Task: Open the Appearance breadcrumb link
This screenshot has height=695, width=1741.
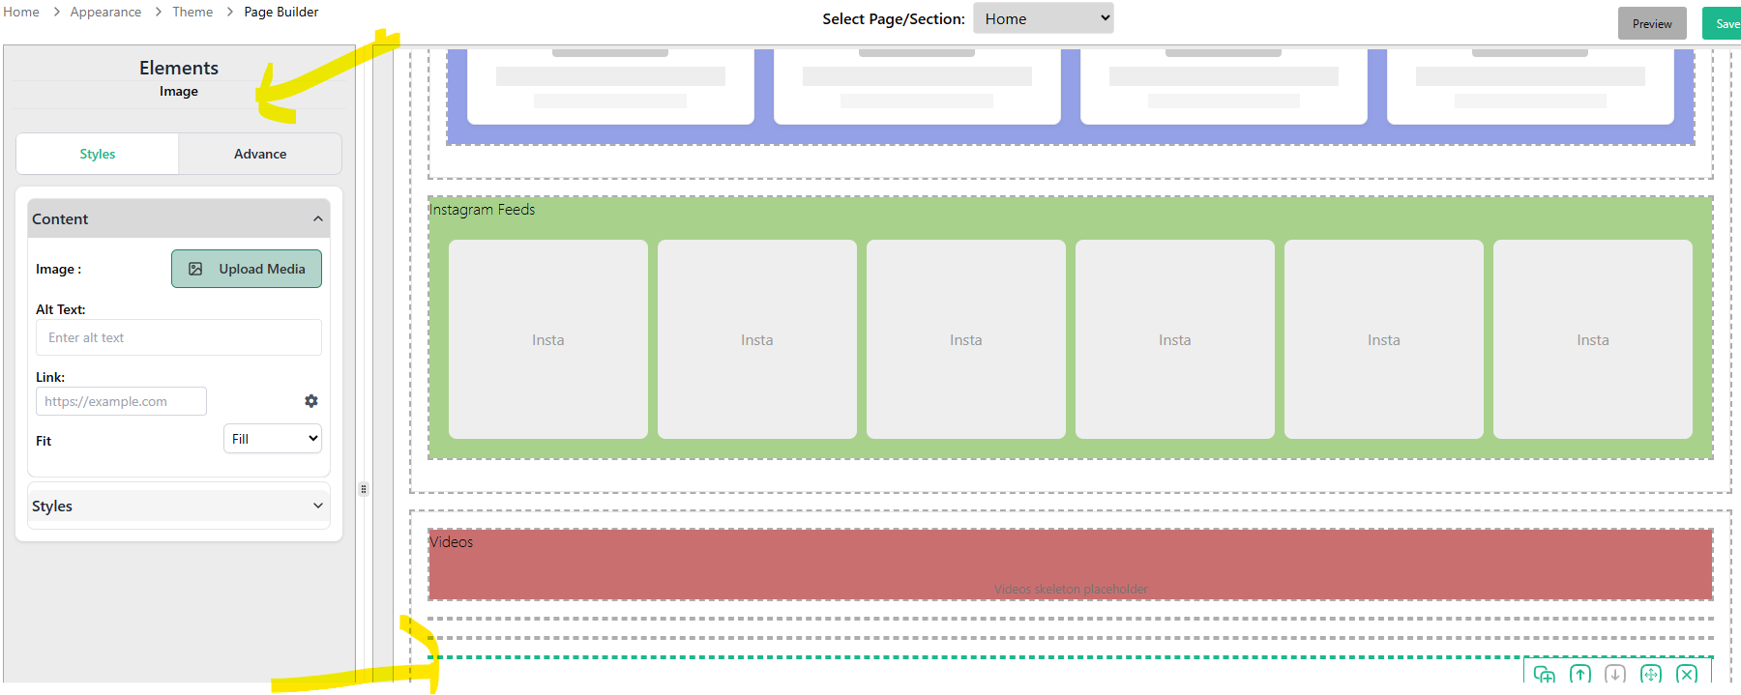Action: pyautogui.click(x=105, y=12)
